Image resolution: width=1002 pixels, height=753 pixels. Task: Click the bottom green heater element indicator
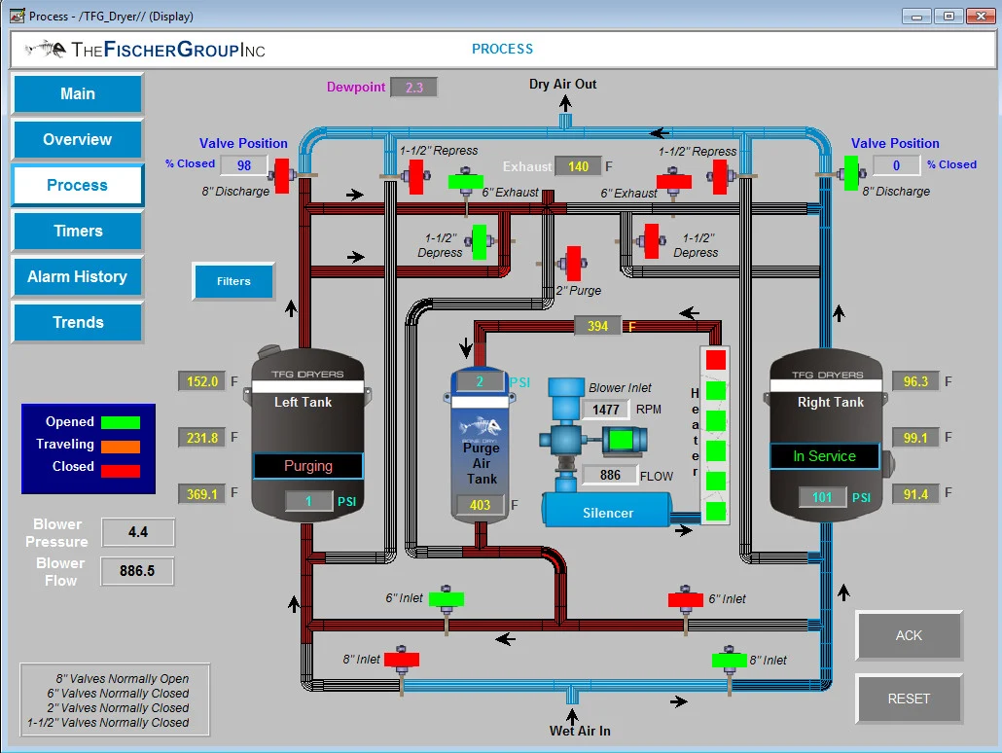(x=716, y=511)
